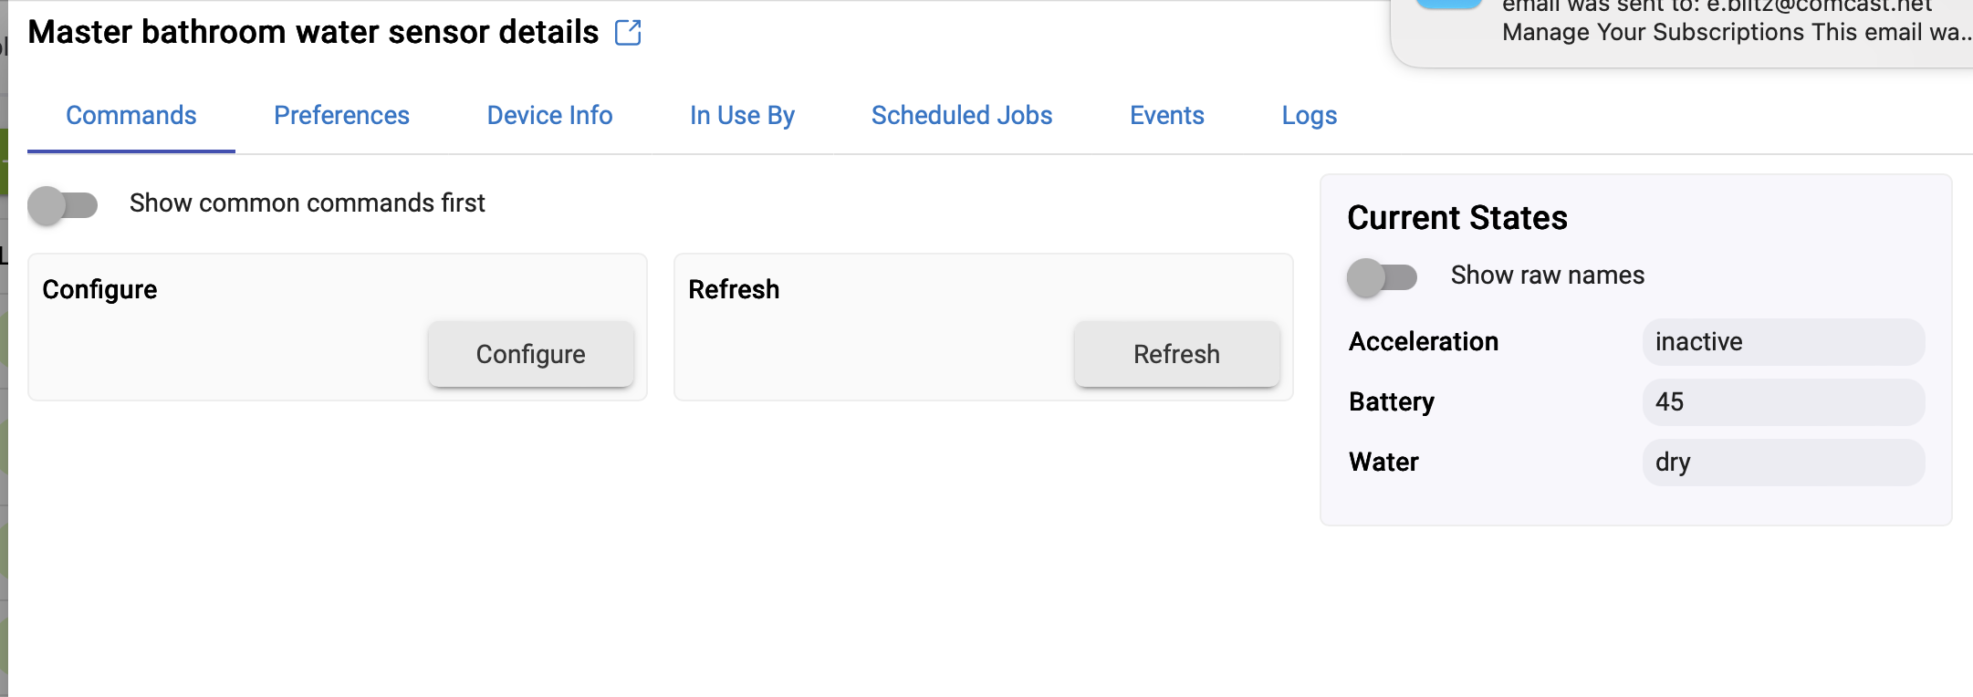Select the Acceleration inactive value field
The height and width of the screenshot is (697, 1973).
(x=1784, y=341)
